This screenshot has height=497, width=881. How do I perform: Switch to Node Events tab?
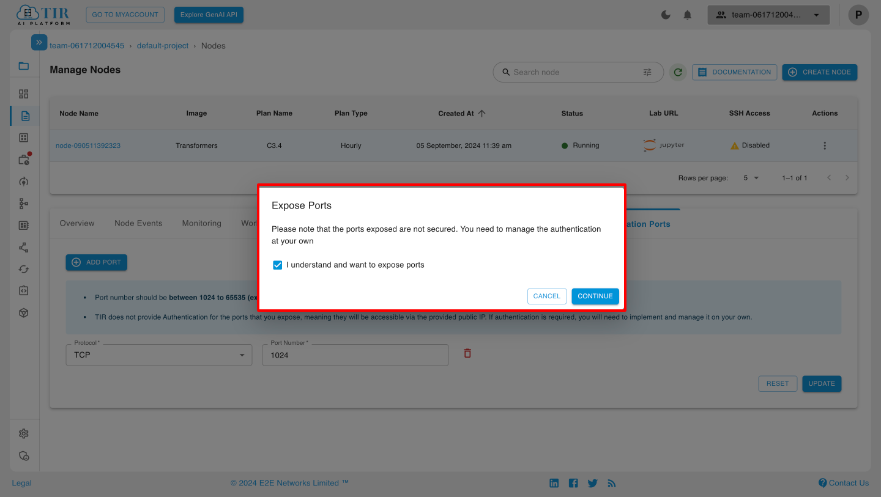point(138,223)
